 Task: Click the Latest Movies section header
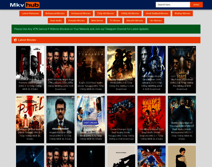[x=106, y=40]
